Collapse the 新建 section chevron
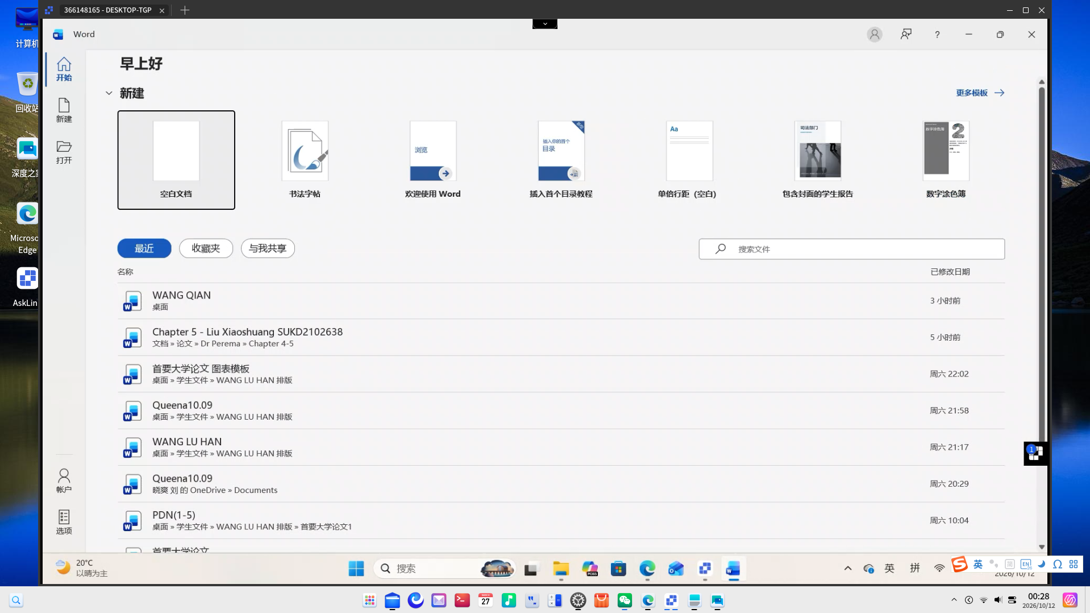Screen dimensions: 1090x613 pos(109,93)
